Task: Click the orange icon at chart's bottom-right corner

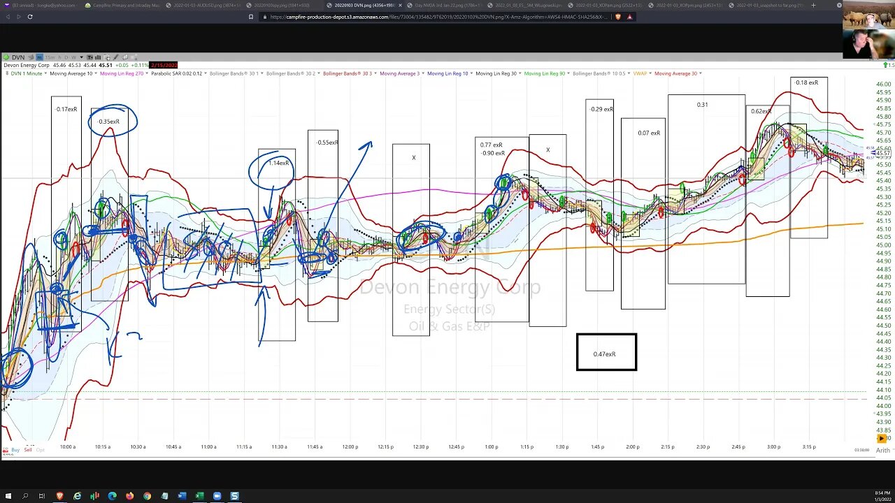Action: coord(882,439)
